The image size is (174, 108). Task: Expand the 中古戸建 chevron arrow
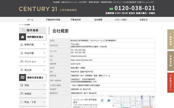[x=44, y=53]
